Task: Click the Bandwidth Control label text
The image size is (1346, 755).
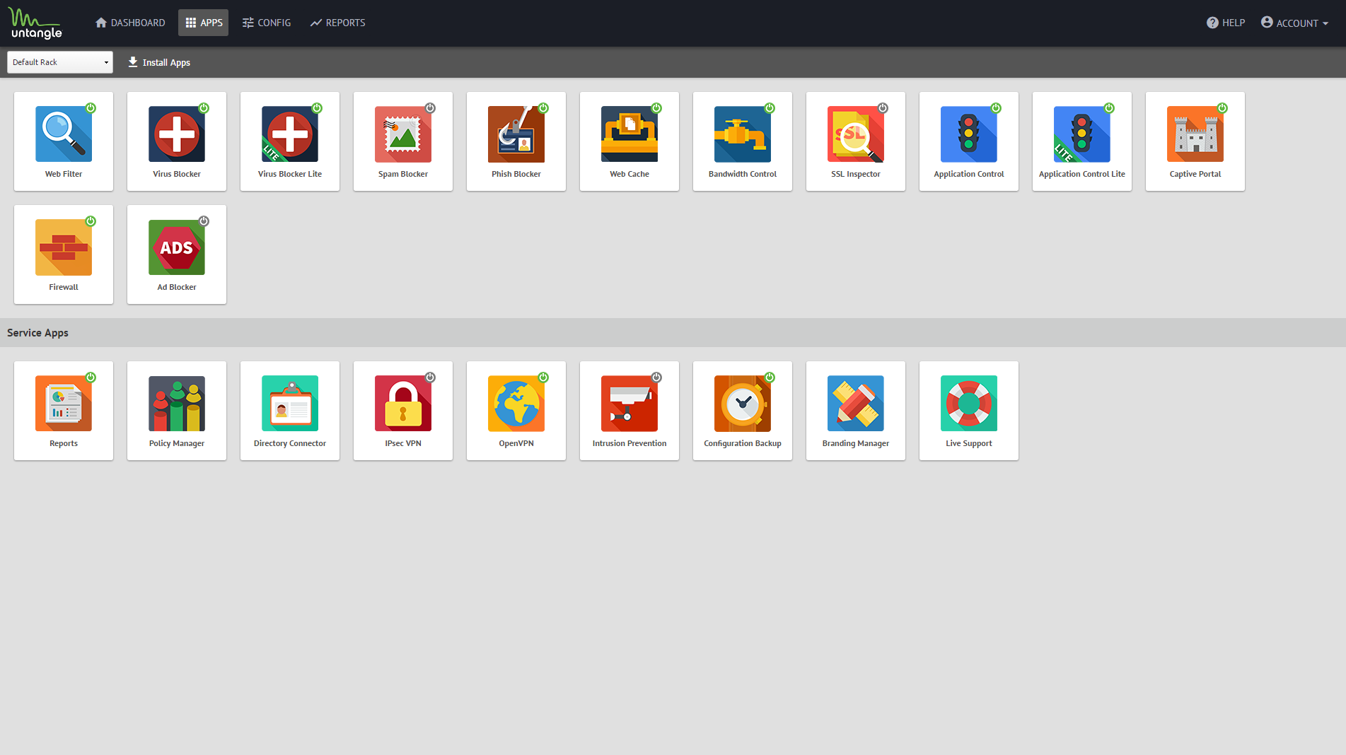Action: click(x=743, y=174)
